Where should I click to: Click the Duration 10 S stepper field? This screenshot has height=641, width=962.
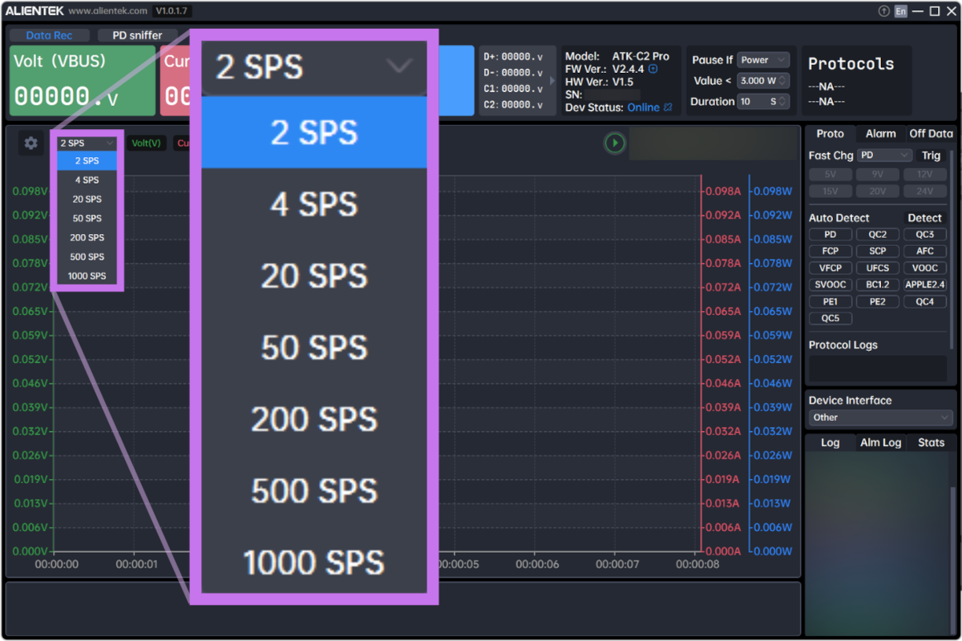(763, 102)
